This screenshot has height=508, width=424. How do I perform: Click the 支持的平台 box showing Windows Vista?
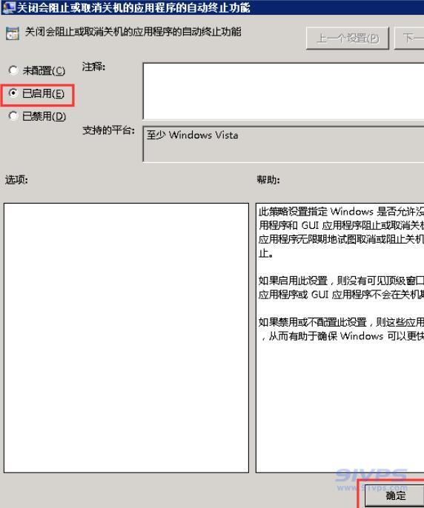[283, 144]
